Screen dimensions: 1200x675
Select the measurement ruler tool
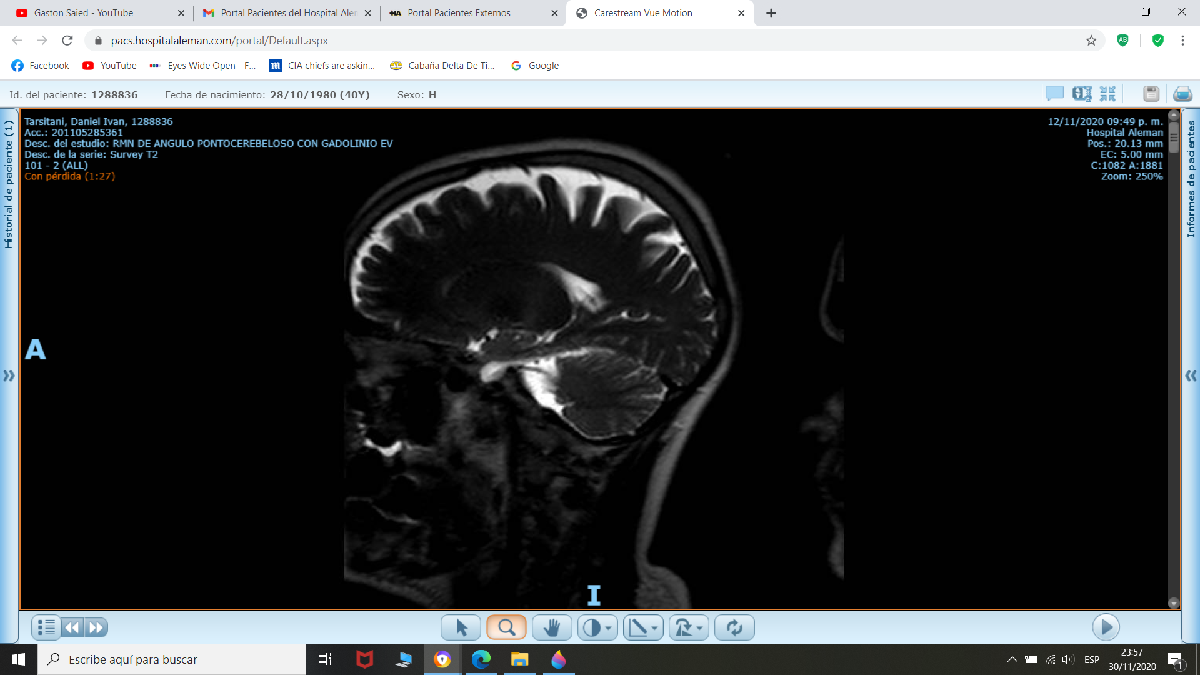(x=637, y=627)
